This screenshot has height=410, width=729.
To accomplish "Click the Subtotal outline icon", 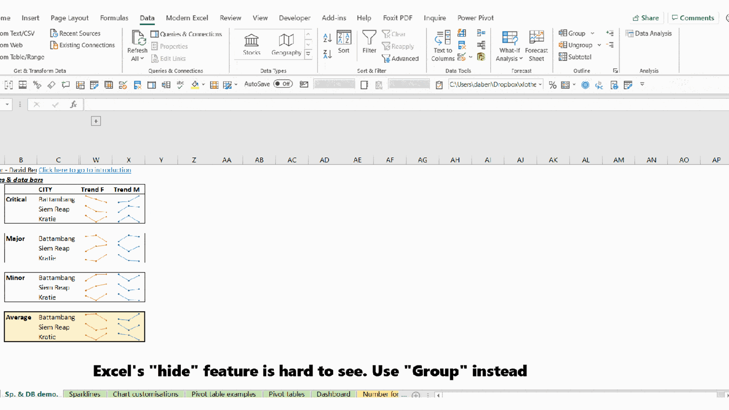I will click(575, 57).
